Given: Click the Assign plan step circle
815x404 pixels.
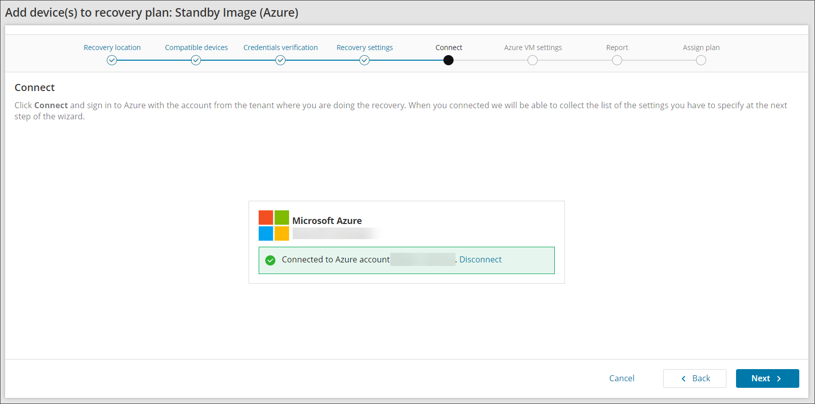Looking at the screenshot, I should click(701, 60).
